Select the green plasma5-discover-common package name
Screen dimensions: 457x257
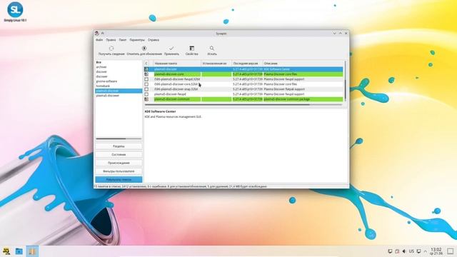(172, 99)
